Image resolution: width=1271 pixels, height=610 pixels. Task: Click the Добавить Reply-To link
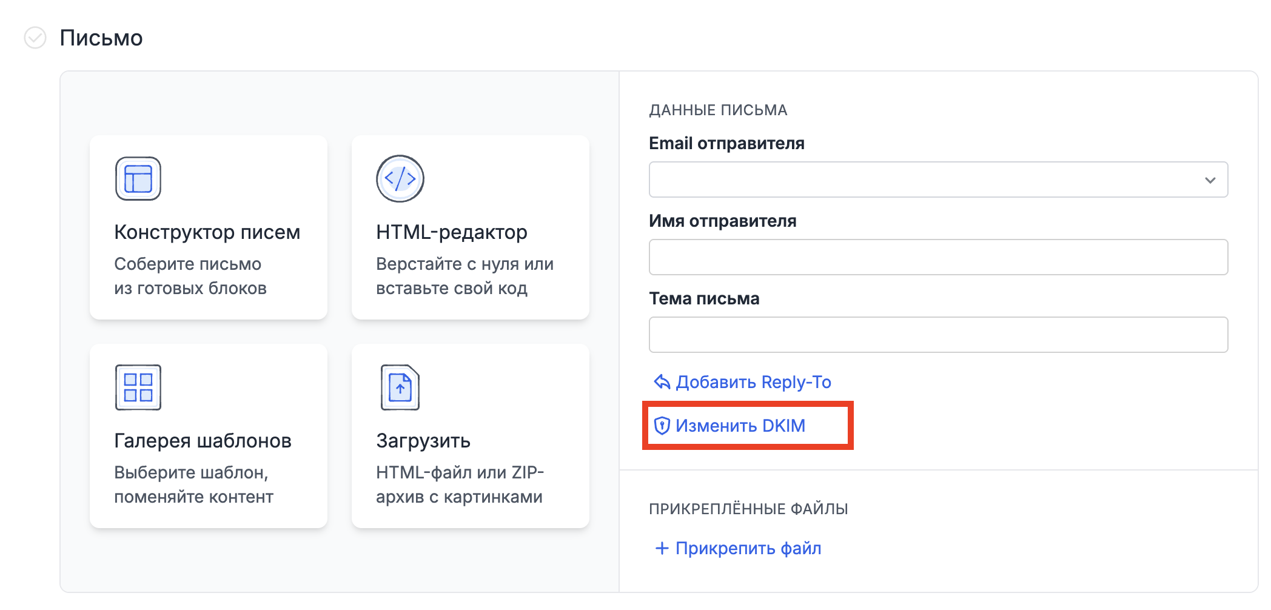coord(753,382)
